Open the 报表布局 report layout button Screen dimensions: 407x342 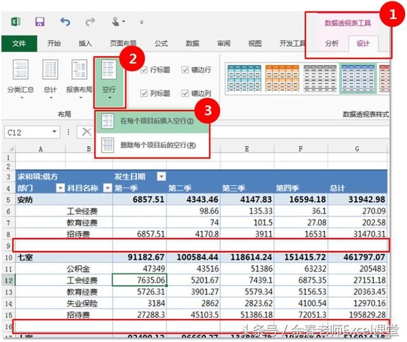pos(79,79)
